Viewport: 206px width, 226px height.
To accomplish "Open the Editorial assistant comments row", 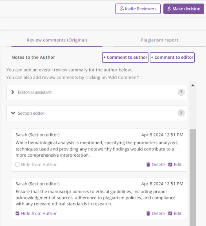I will click(x=97, y=92).
